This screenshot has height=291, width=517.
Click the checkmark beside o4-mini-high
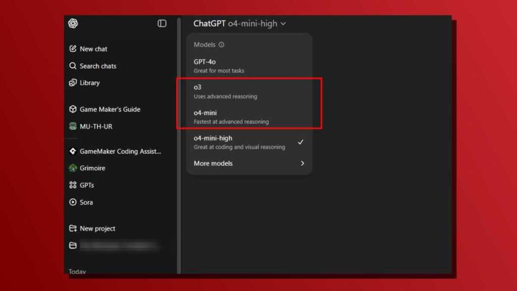pyautogui.click(x=301, y=142)
